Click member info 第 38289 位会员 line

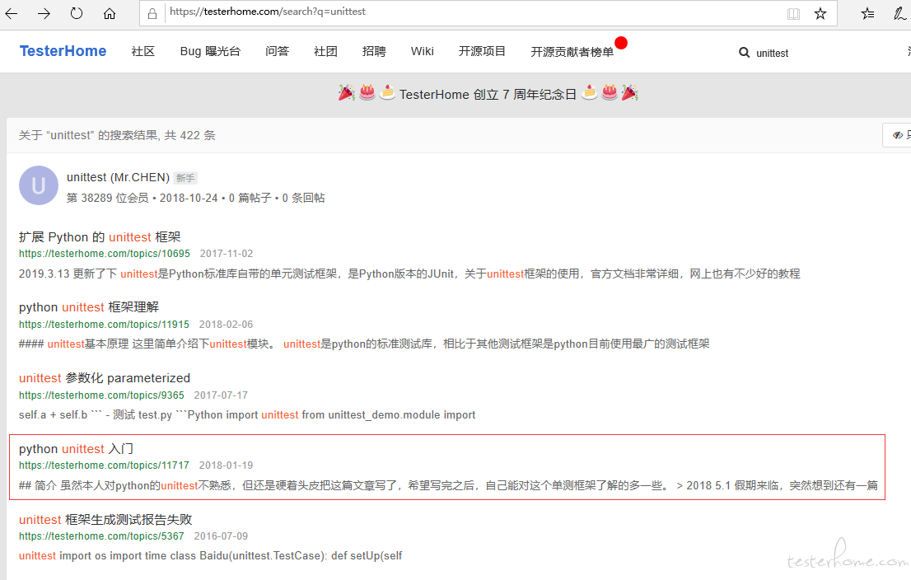pos(195,199)
